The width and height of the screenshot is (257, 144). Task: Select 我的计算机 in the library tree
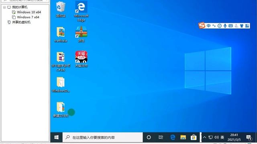click(20, 7)
